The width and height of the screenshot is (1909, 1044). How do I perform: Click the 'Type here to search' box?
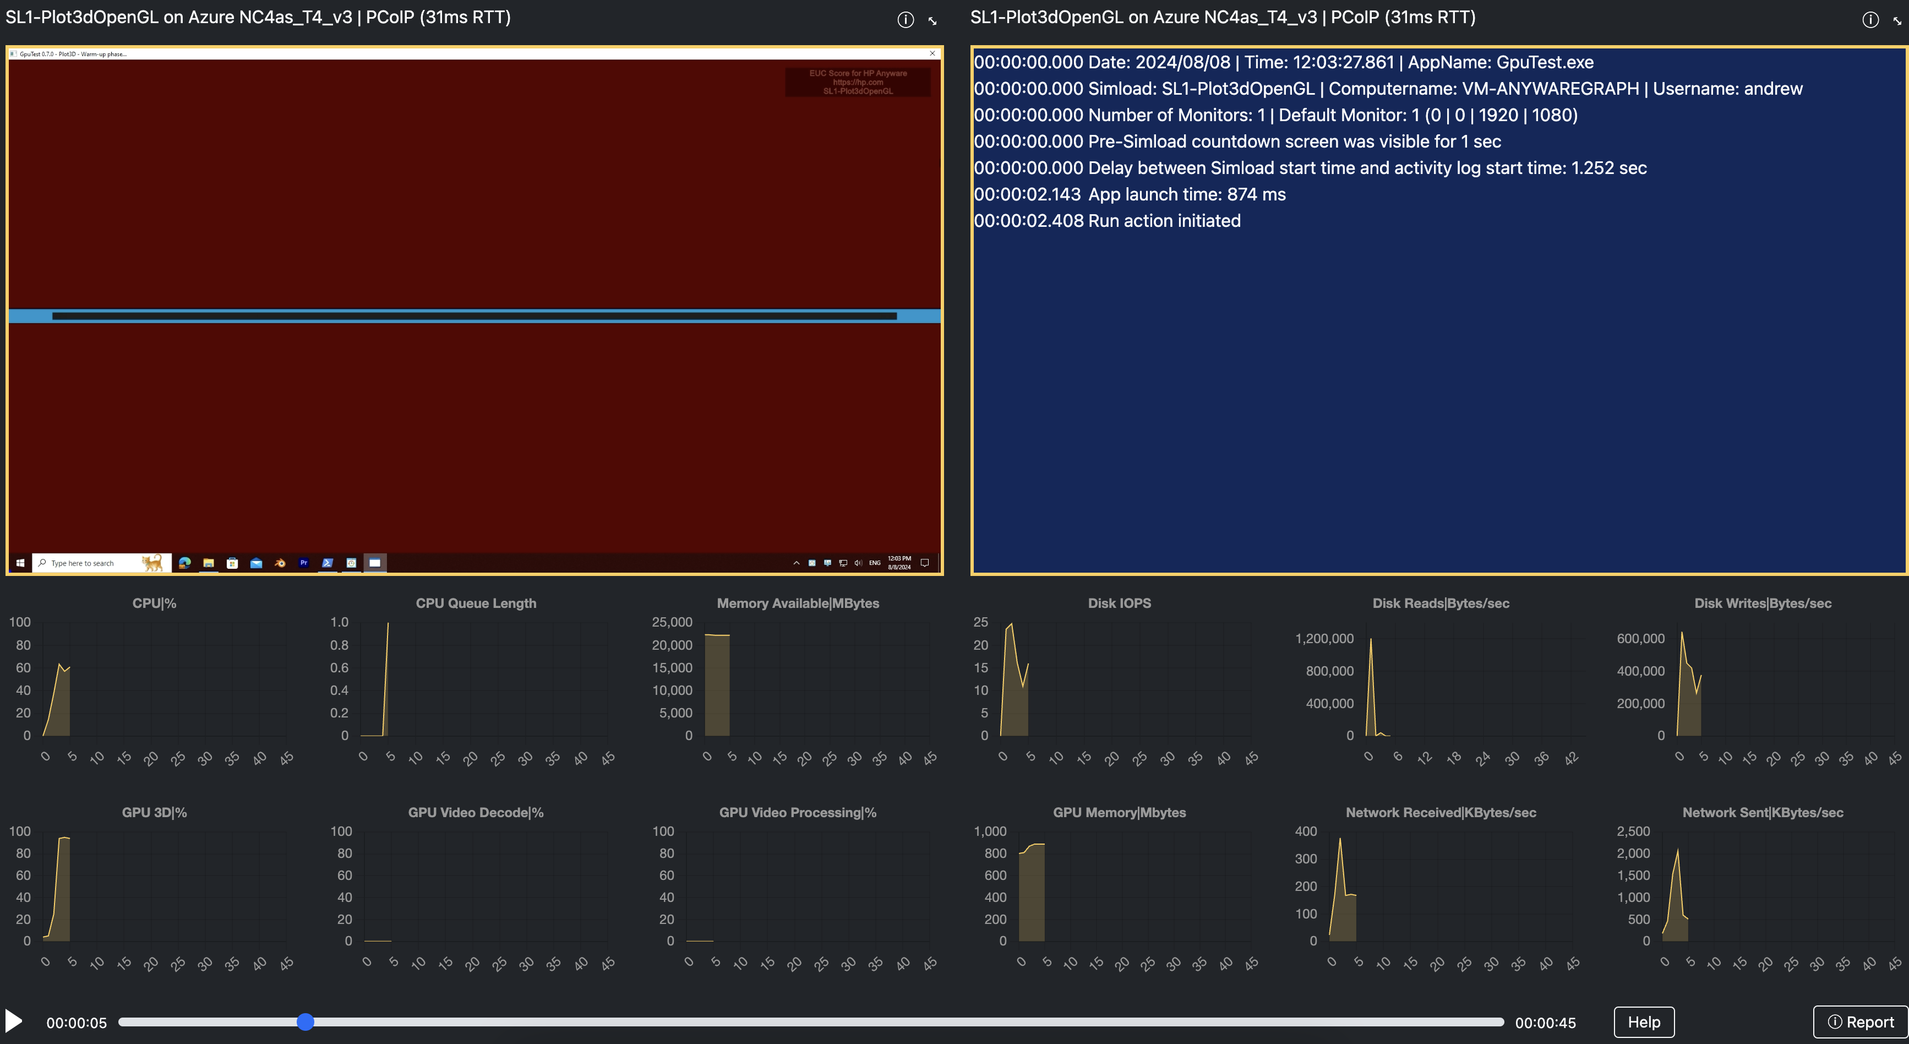[x=101, y=563]
